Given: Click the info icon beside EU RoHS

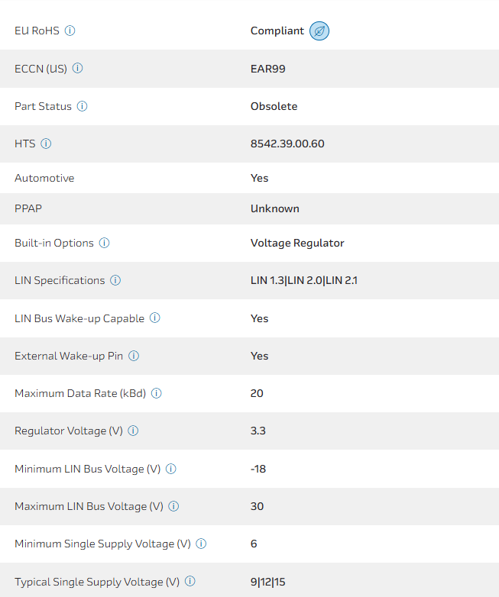Looking at the screenshot, I should [70, 31].
